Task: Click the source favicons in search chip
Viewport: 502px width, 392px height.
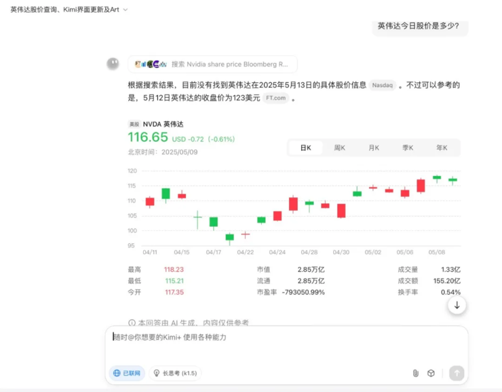Action: pos(151,64)
